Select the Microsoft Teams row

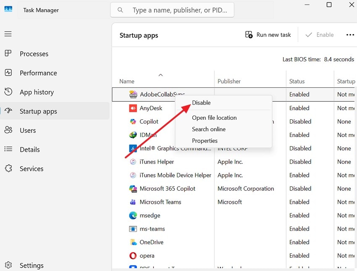coord(160,202)
